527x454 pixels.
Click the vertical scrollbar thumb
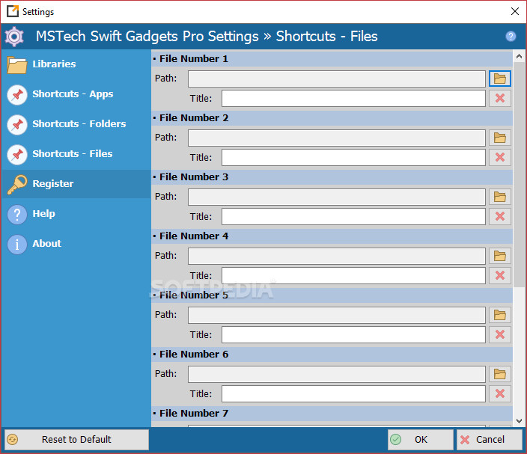click(519, 174)
